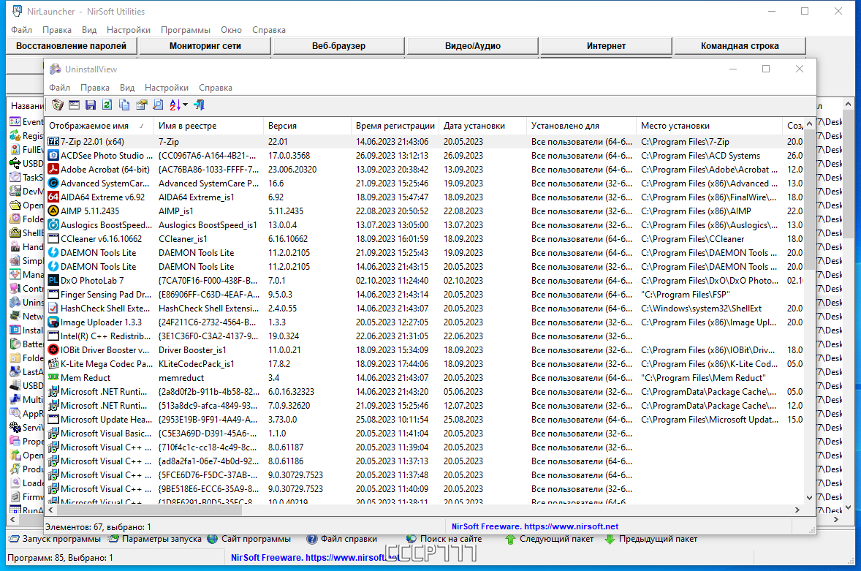Select the Microsoft Update Health row

(x=425, y=420)
